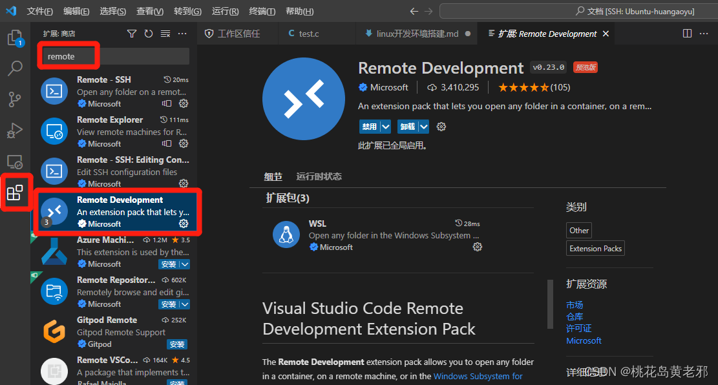
Task: Open the Run and Debug view
Action: tap(15, 130)
